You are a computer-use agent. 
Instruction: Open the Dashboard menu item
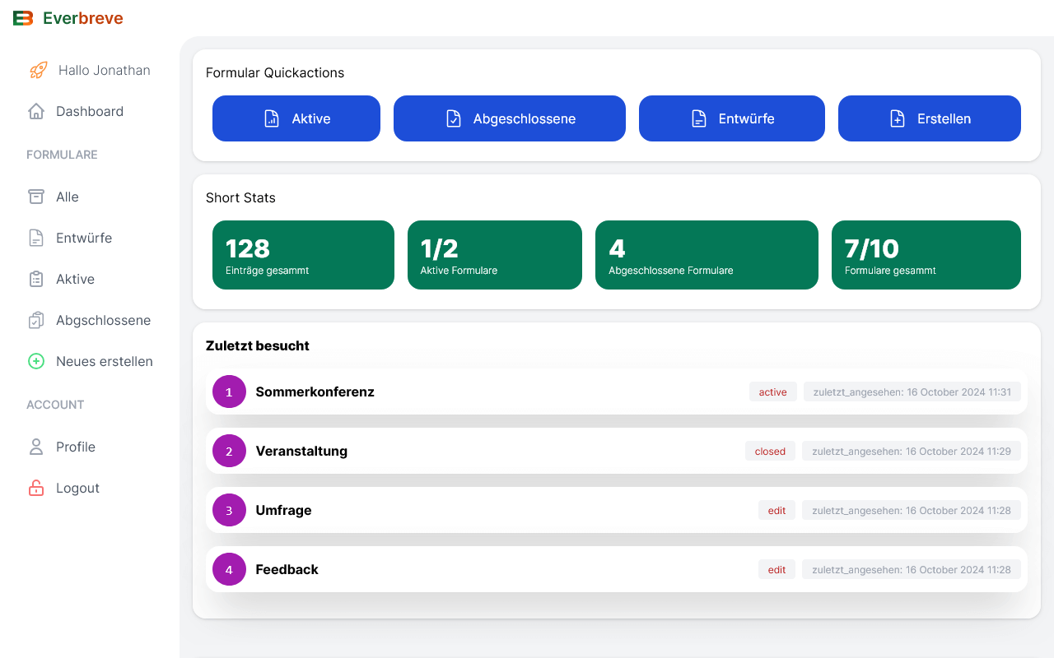[90, 111]
